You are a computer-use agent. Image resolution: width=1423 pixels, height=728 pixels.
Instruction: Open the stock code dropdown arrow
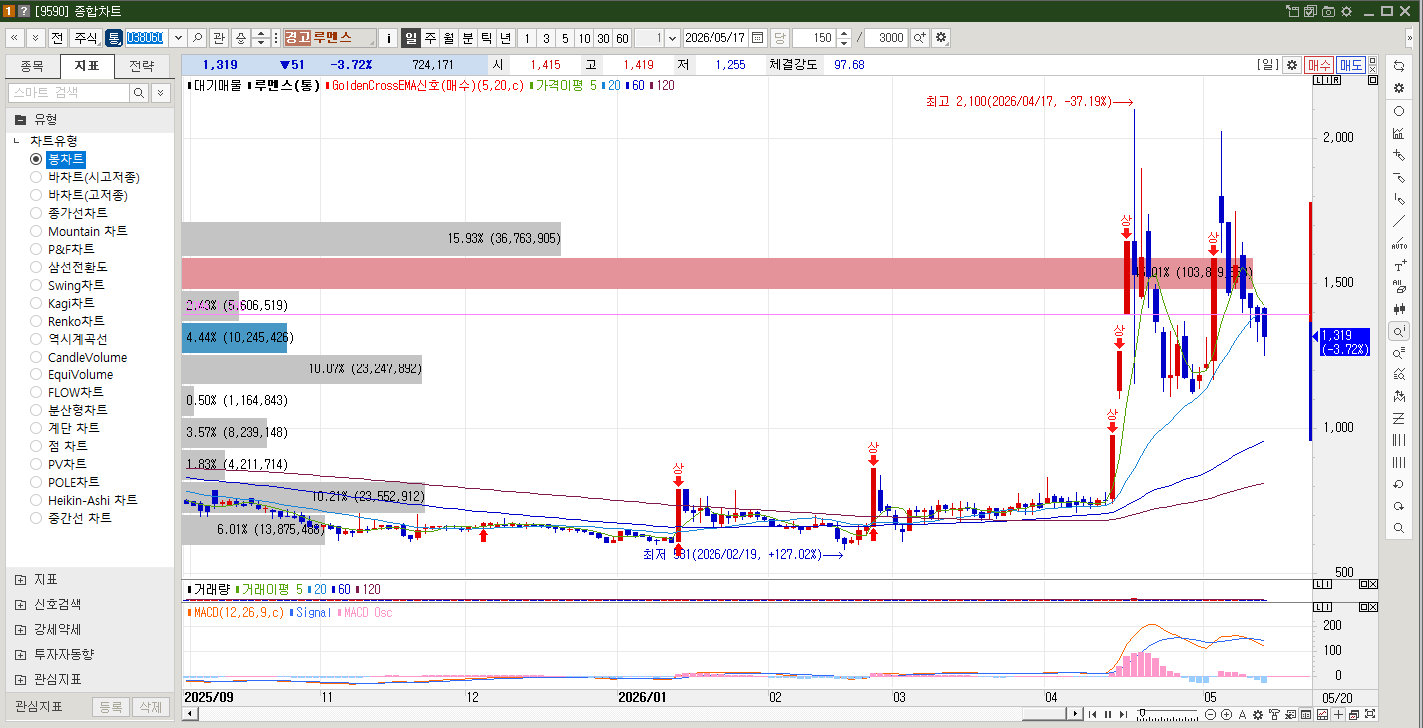[x=178, y=38]
